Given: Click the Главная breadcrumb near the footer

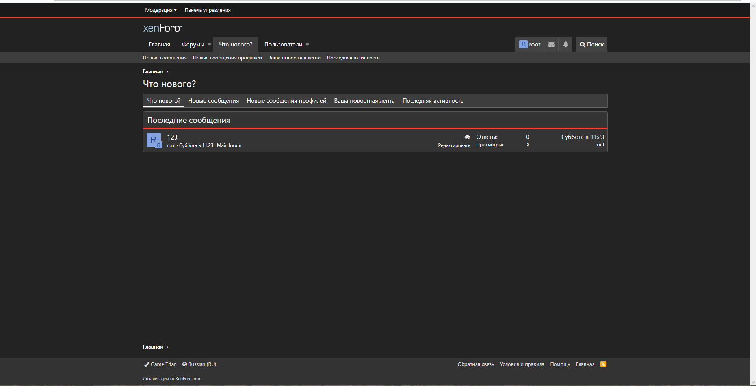Looking at the screenshot, I should point(152,347).
